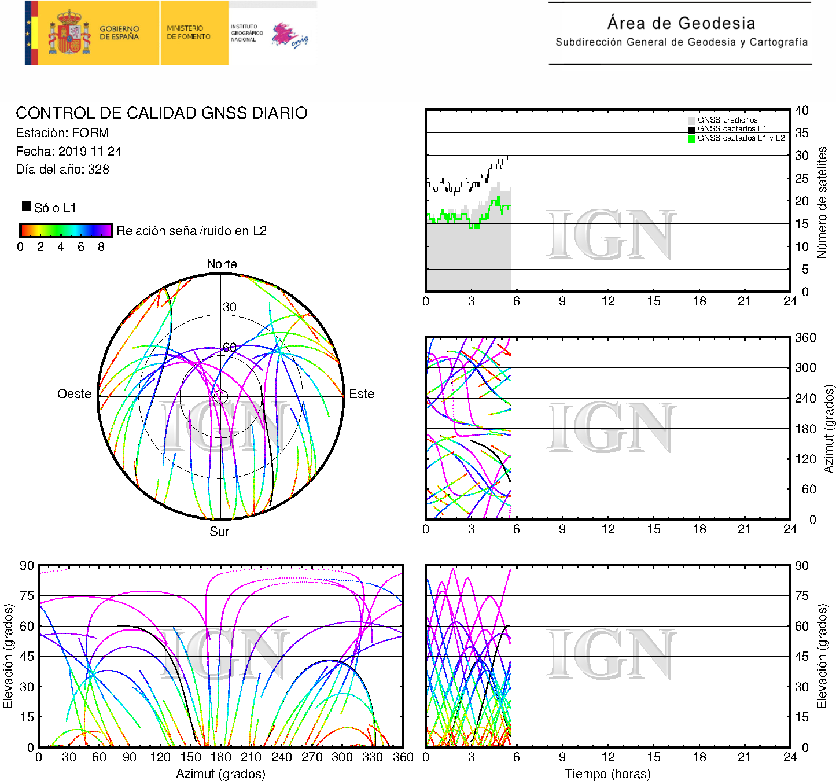
Task: Click the Área de Geodesia heading
Action: point(681,23)
